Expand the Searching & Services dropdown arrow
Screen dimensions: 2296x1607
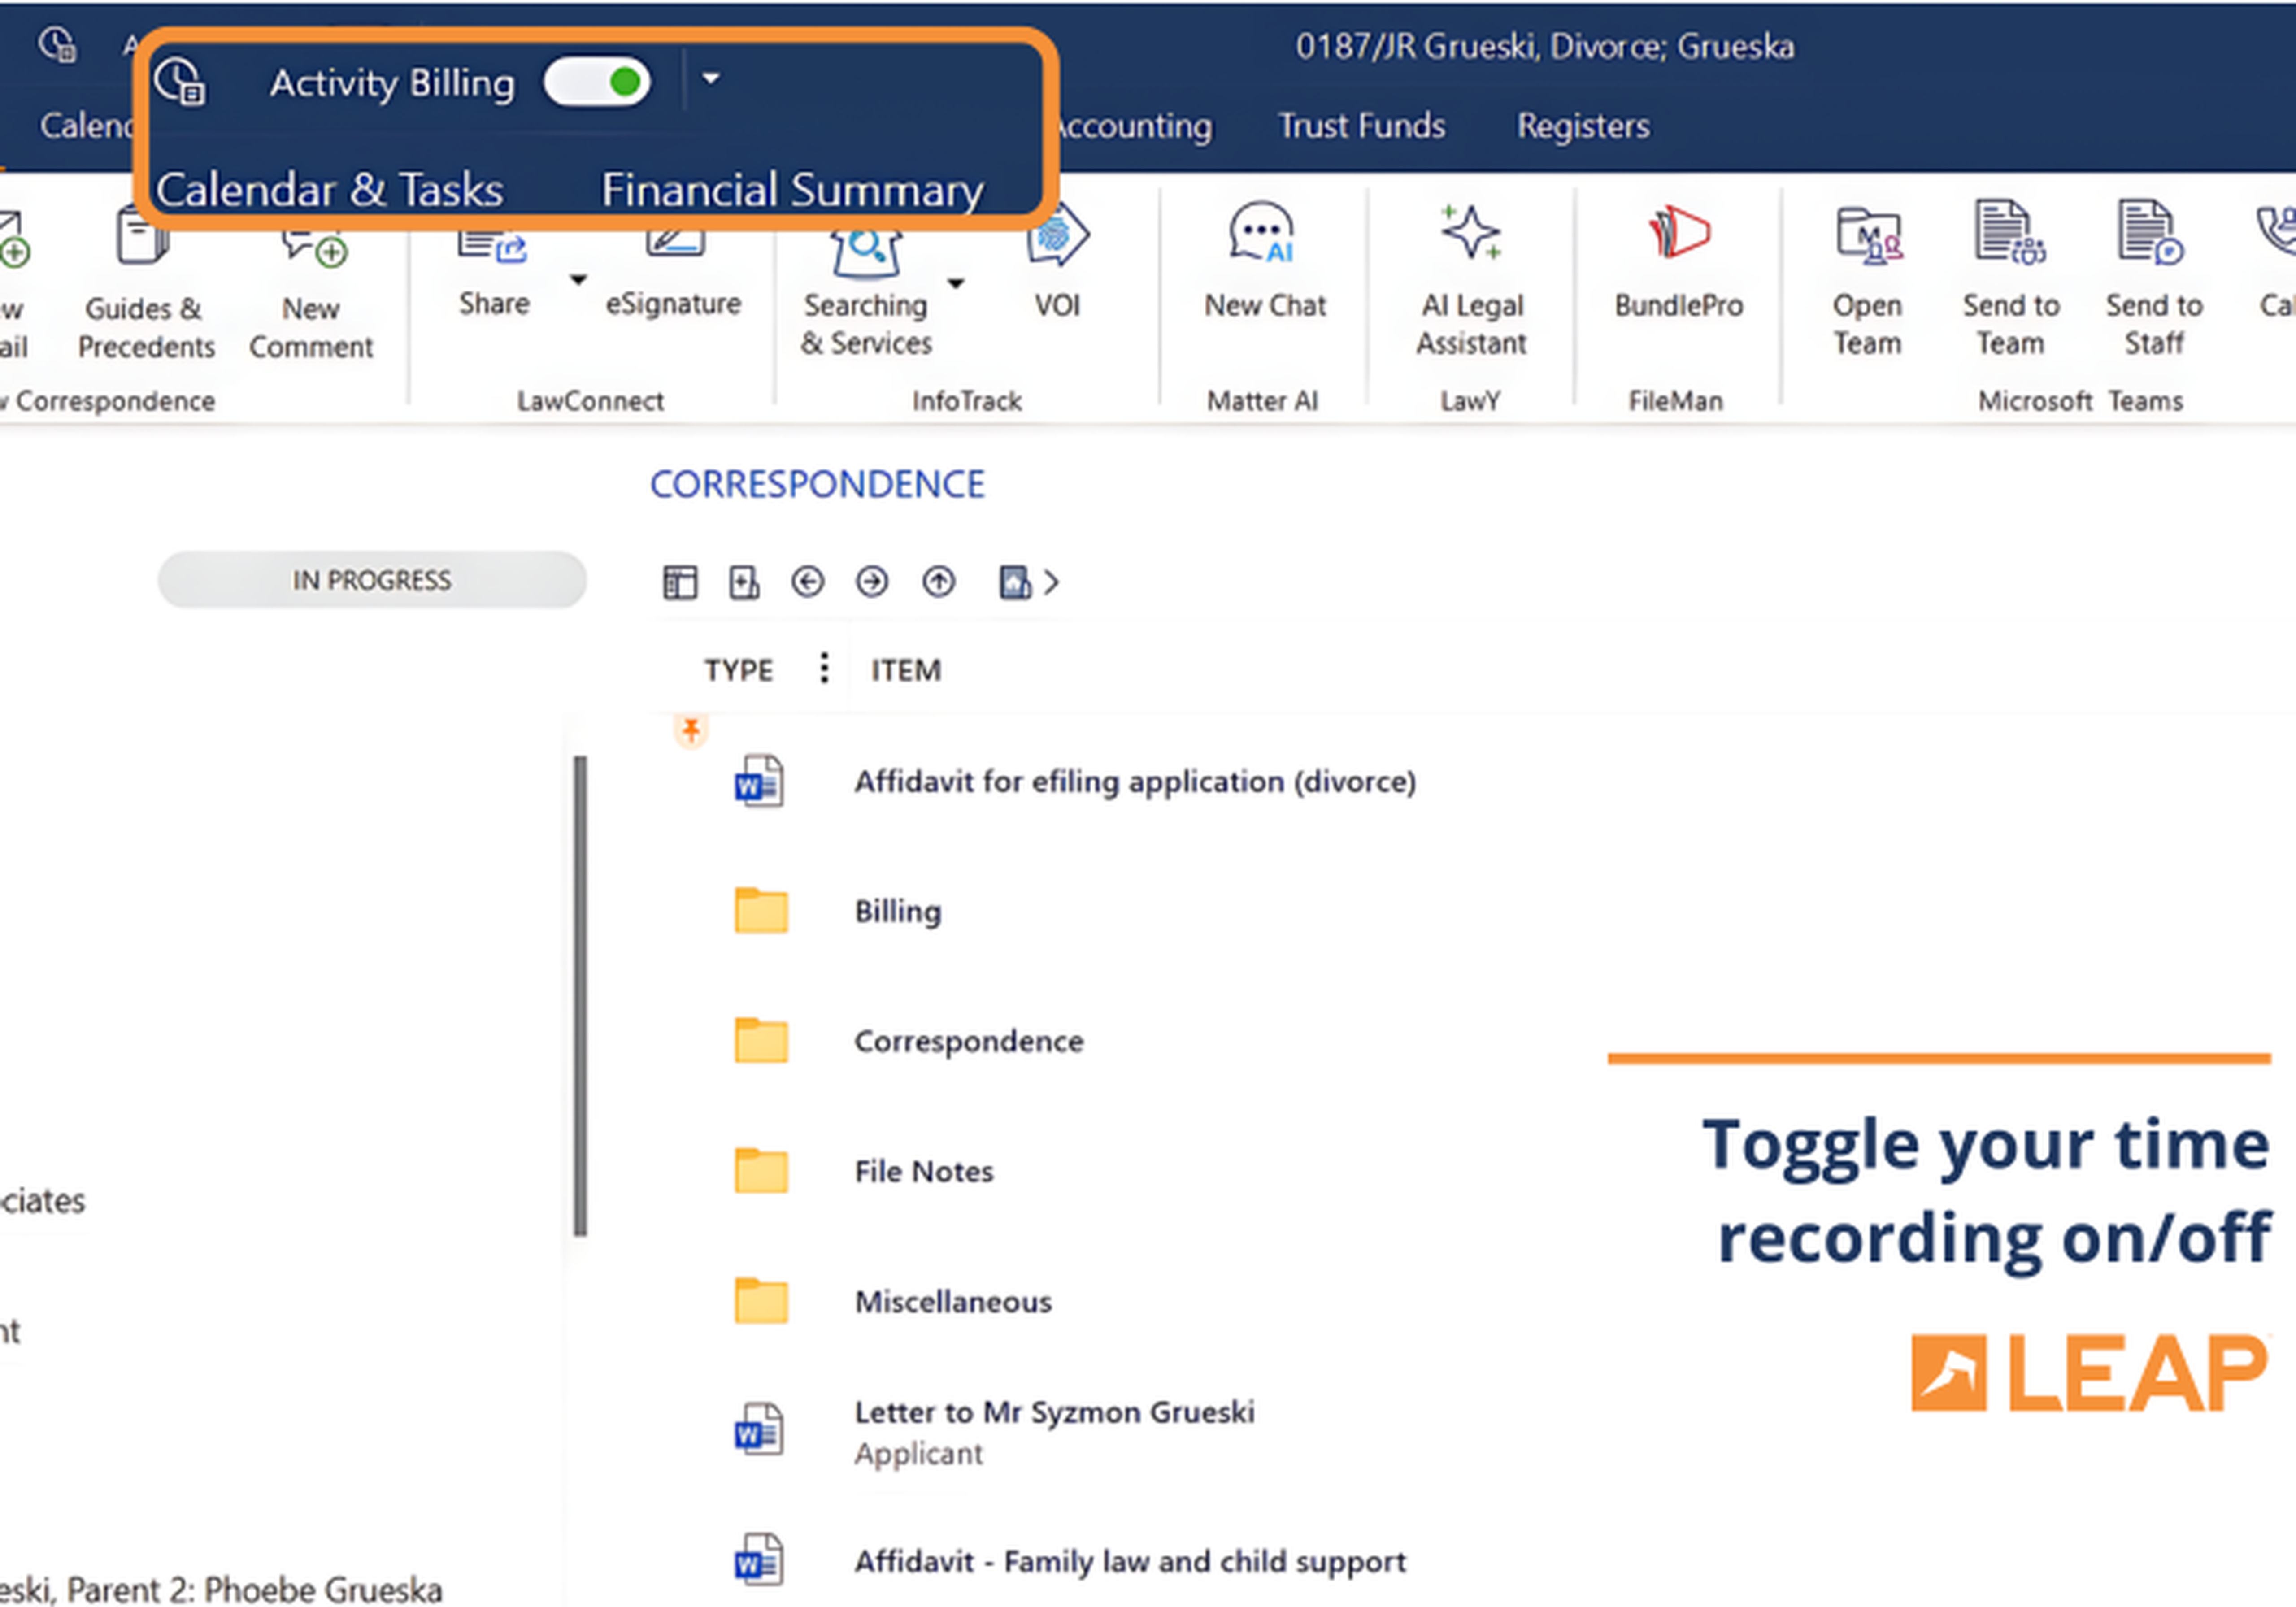(x=955, y=283)
